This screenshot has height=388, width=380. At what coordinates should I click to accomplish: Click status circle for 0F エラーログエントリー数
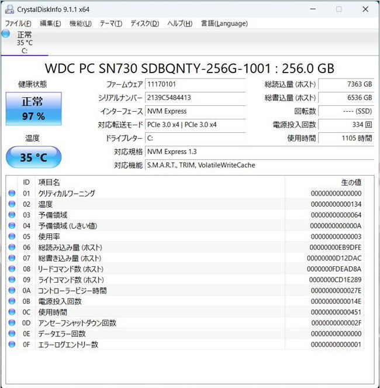click(12, 345)
